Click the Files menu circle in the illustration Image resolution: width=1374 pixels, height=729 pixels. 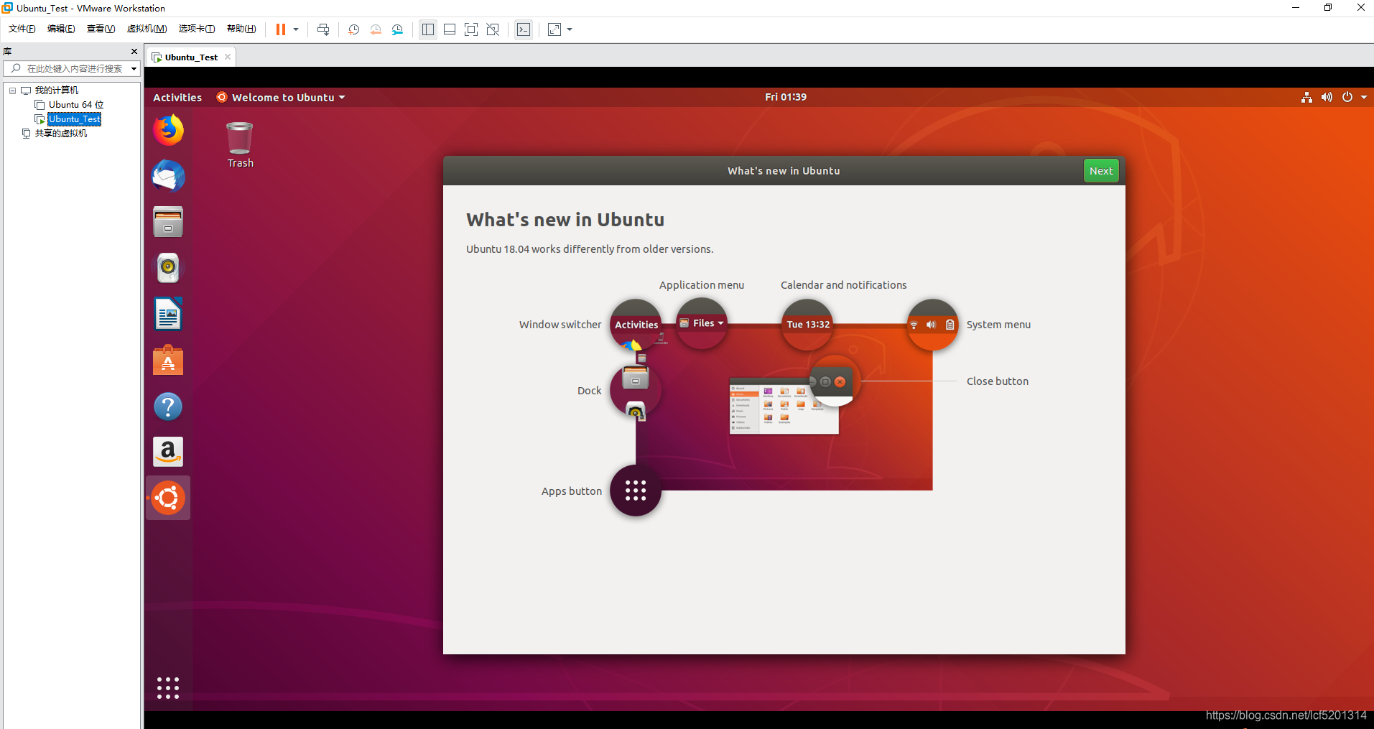point(702,324)
